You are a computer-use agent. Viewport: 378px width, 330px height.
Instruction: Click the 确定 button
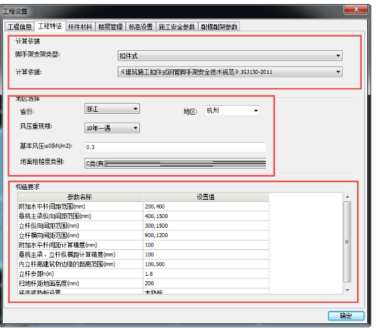pos(346,316)
